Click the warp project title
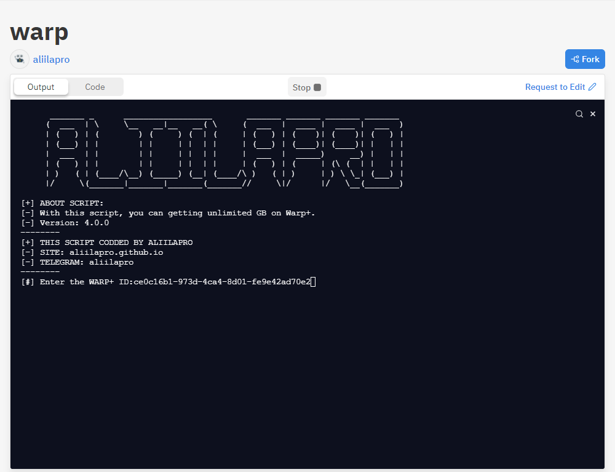615x472 pixels. click(39, 31)
